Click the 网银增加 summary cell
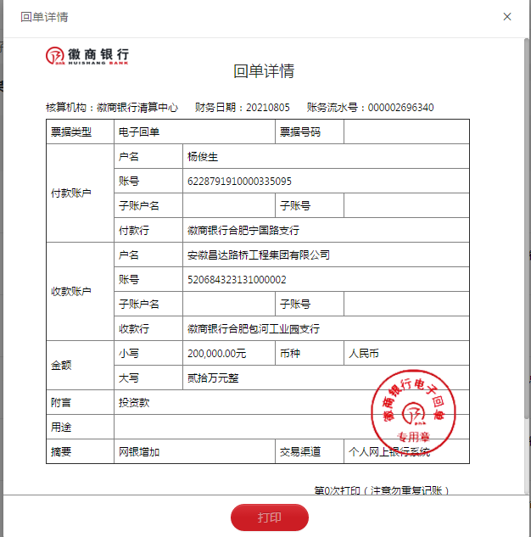The image size is (531, 537). (139, 452)
